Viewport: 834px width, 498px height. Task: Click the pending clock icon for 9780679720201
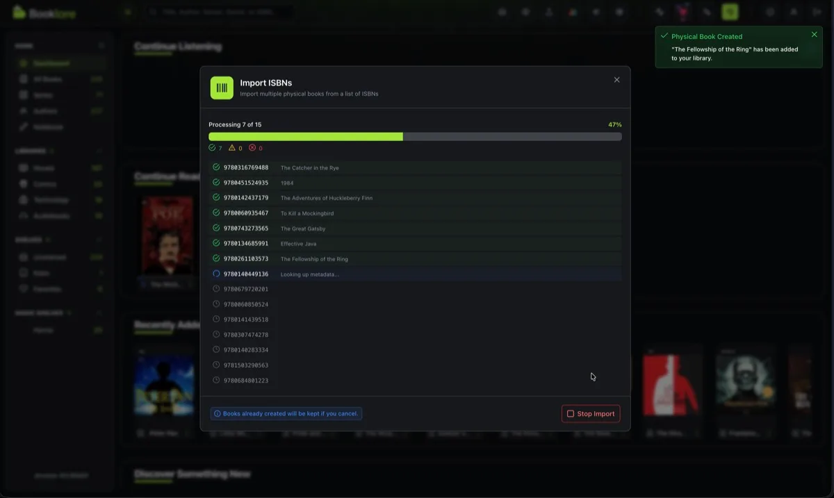pos(216,289)
